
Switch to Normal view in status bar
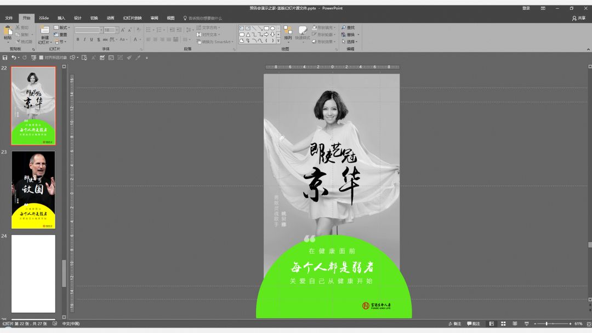tap(492, 324)
